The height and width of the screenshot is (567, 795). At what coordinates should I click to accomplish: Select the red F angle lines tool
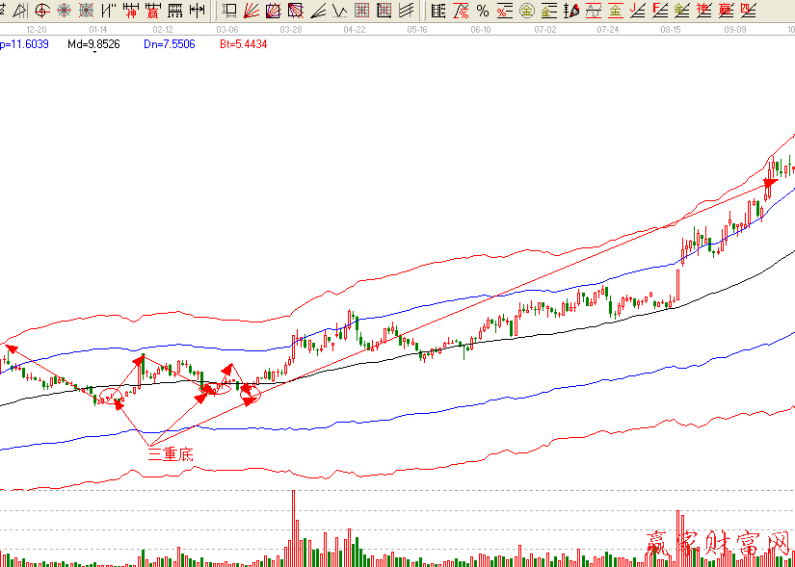pos(659,12)
